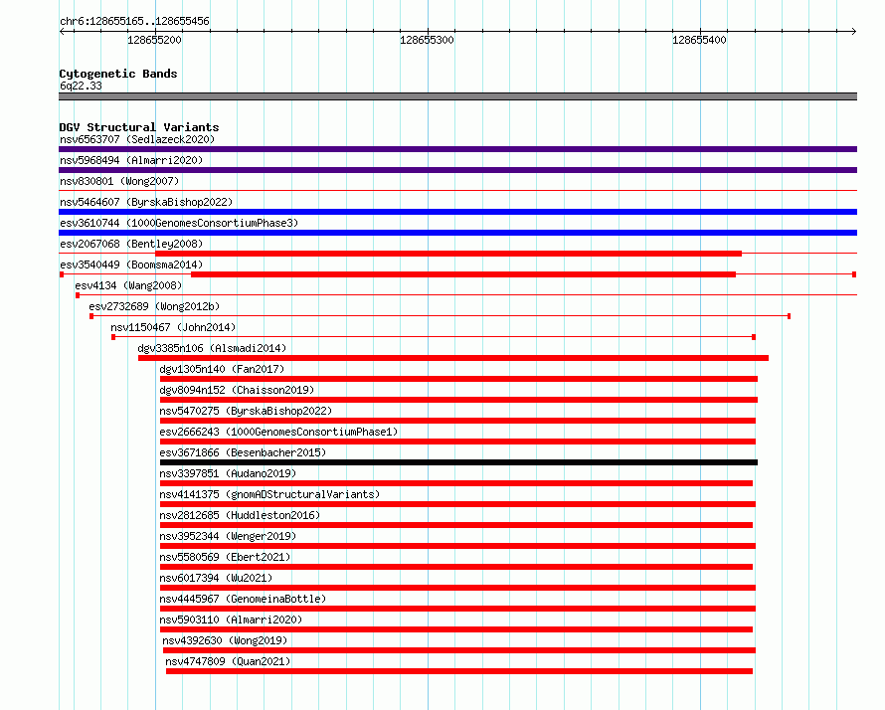Click the 6q22.33 band label
This screenshot has width=885, height=710.
(81, 86)
